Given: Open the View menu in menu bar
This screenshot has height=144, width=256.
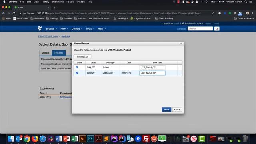Looking at the screenshot, I should coord(36,2).
